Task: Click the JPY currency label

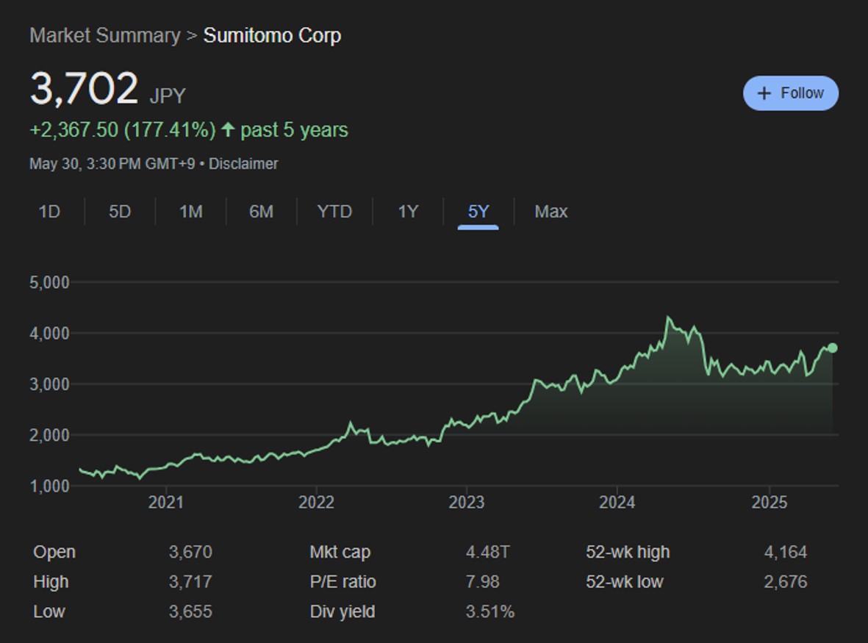Action: tap(168, 96)
